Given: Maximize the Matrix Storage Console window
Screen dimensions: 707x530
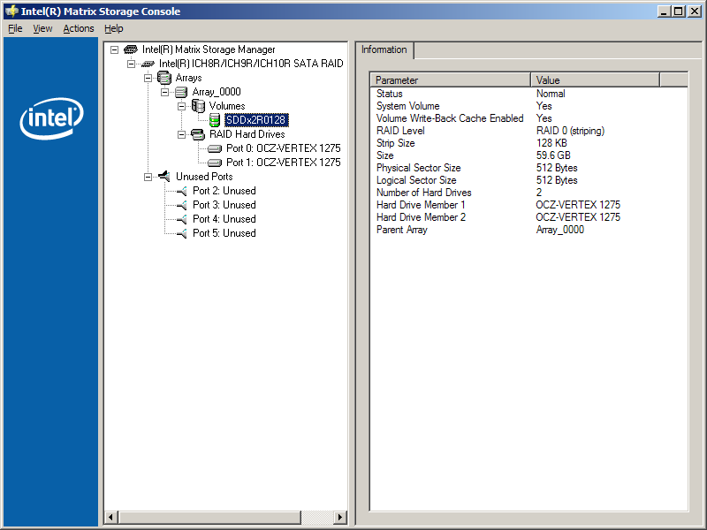Looking at the screenshot, I should coord(678,11).
